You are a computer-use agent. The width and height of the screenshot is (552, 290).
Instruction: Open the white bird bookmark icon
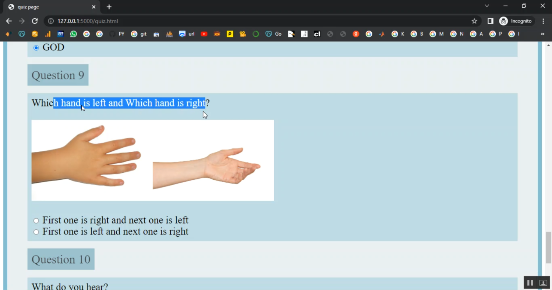[x=291, y=34]
